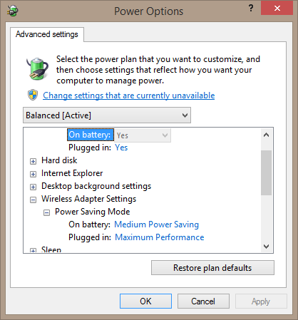Click the Cancel button
Image resolution: width=298 pixels, height=320 pixels.
[203, 301]
